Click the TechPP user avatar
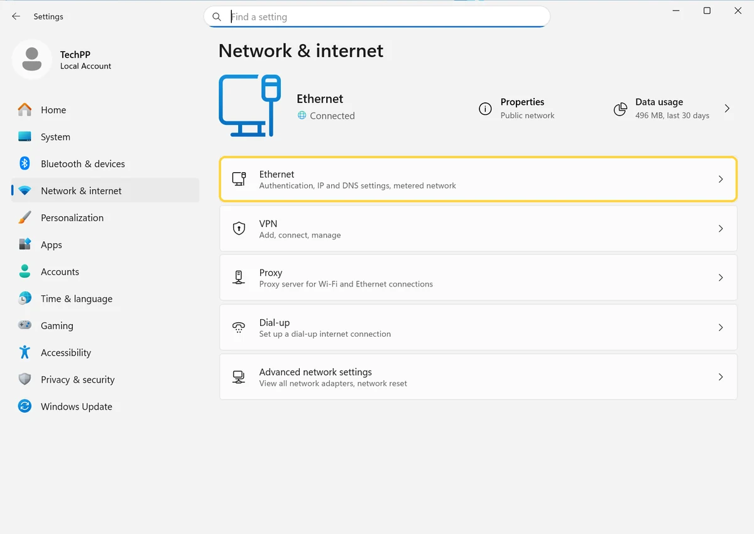 pyautogui.click(x=31, y=59)
